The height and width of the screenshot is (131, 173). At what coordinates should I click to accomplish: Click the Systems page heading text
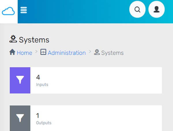point(34,40)
